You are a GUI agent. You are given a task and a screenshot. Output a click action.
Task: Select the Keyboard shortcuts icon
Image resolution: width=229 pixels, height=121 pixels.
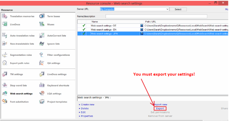(x=42, y=85)
